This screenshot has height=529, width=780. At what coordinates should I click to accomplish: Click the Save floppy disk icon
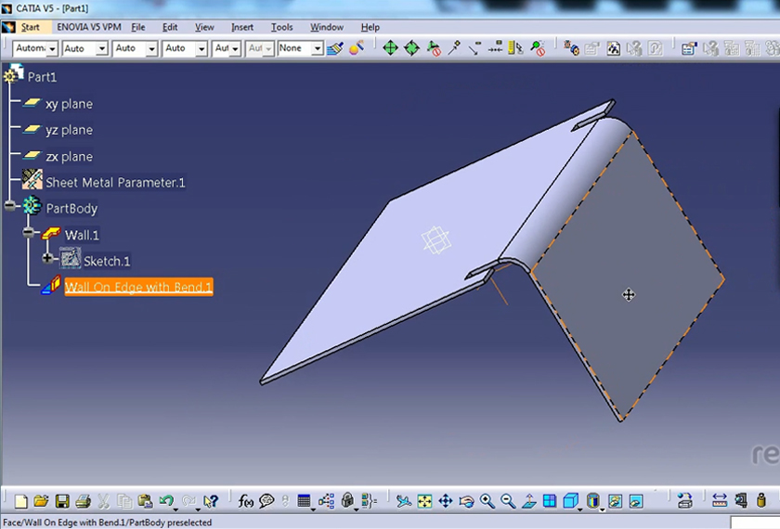tap(62, 501)
